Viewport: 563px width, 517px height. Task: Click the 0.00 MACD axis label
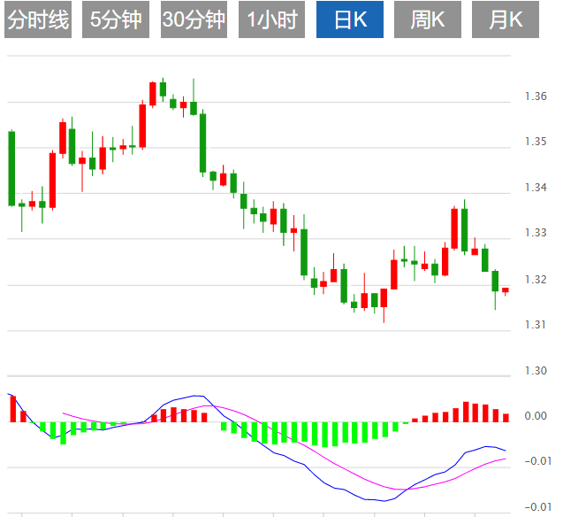click(x=536, y=416)
